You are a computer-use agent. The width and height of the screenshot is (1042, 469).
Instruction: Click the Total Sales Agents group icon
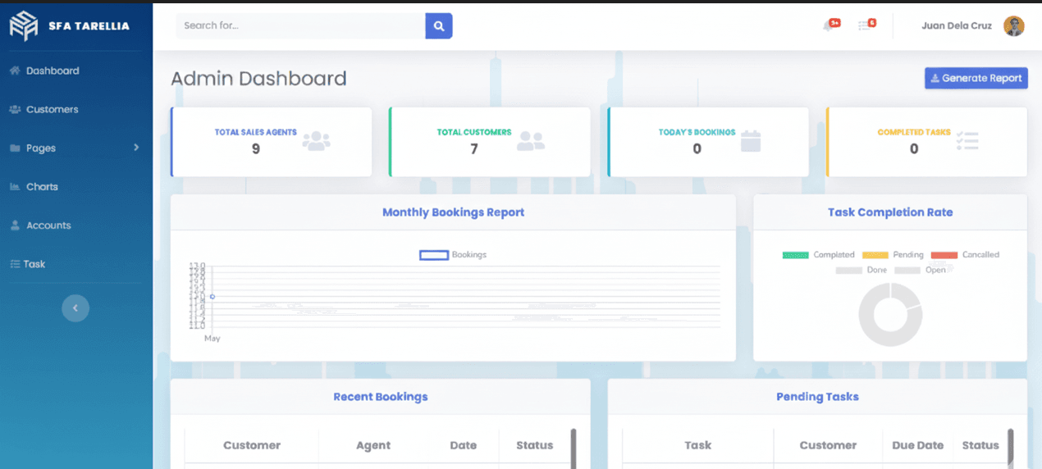click(316, 141)
